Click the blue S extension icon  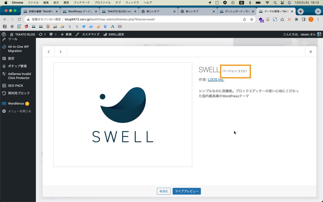click(x=275, y=19)
